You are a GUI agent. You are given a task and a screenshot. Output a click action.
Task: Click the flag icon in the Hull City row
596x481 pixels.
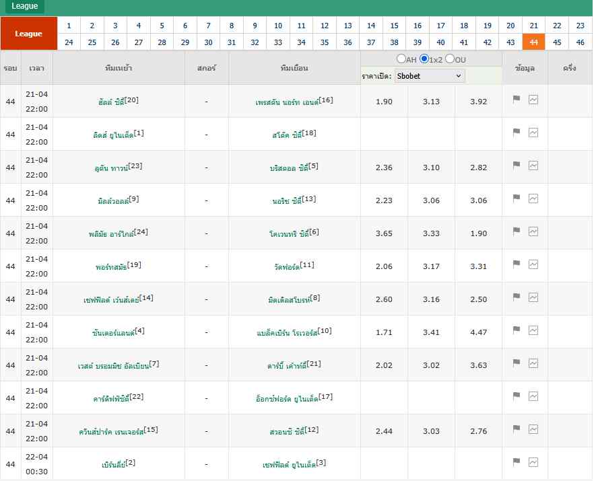517,100
